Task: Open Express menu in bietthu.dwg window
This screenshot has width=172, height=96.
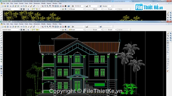Action: pyautogui.click(x=49, y=24)
